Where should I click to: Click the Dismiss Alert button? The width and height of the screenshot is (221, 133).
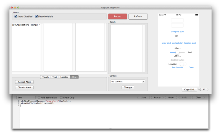coord(24,87)
